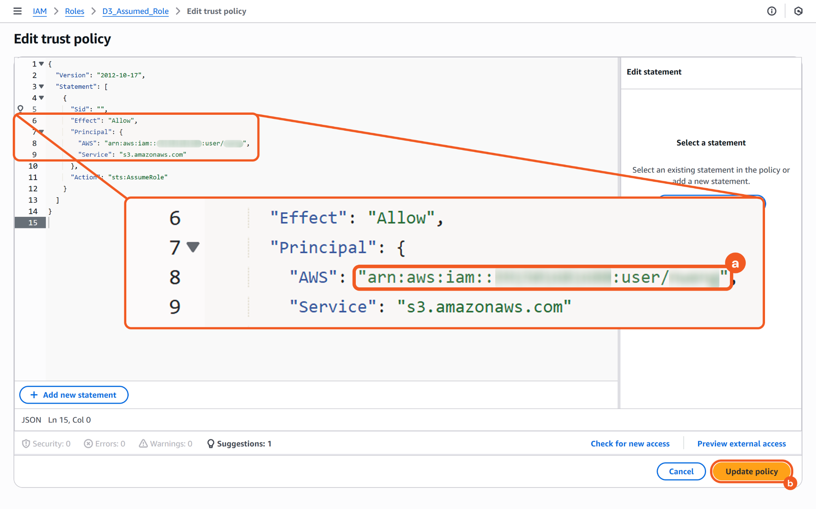Collapse the Statement array on line 3

pos(41,86)
